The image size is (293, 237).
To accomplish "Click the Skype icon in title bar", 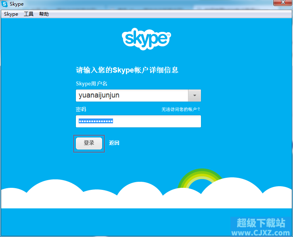I will pos(4,4).
